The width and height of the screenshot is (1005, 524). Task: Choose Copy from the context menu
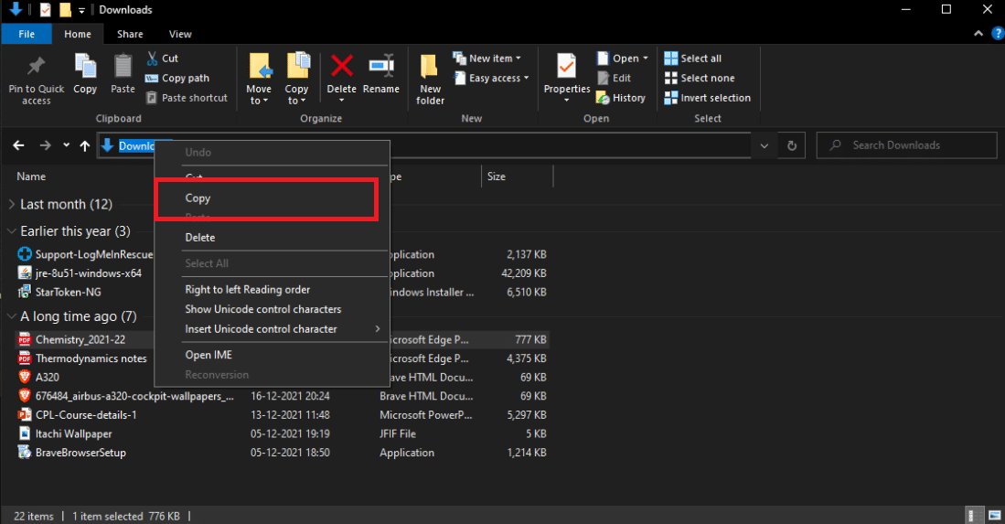(198, 198)
